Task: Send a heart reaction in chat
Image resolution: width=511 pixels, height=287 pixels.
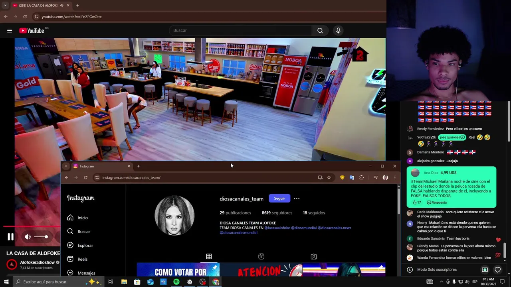Action: click(498, 270)
